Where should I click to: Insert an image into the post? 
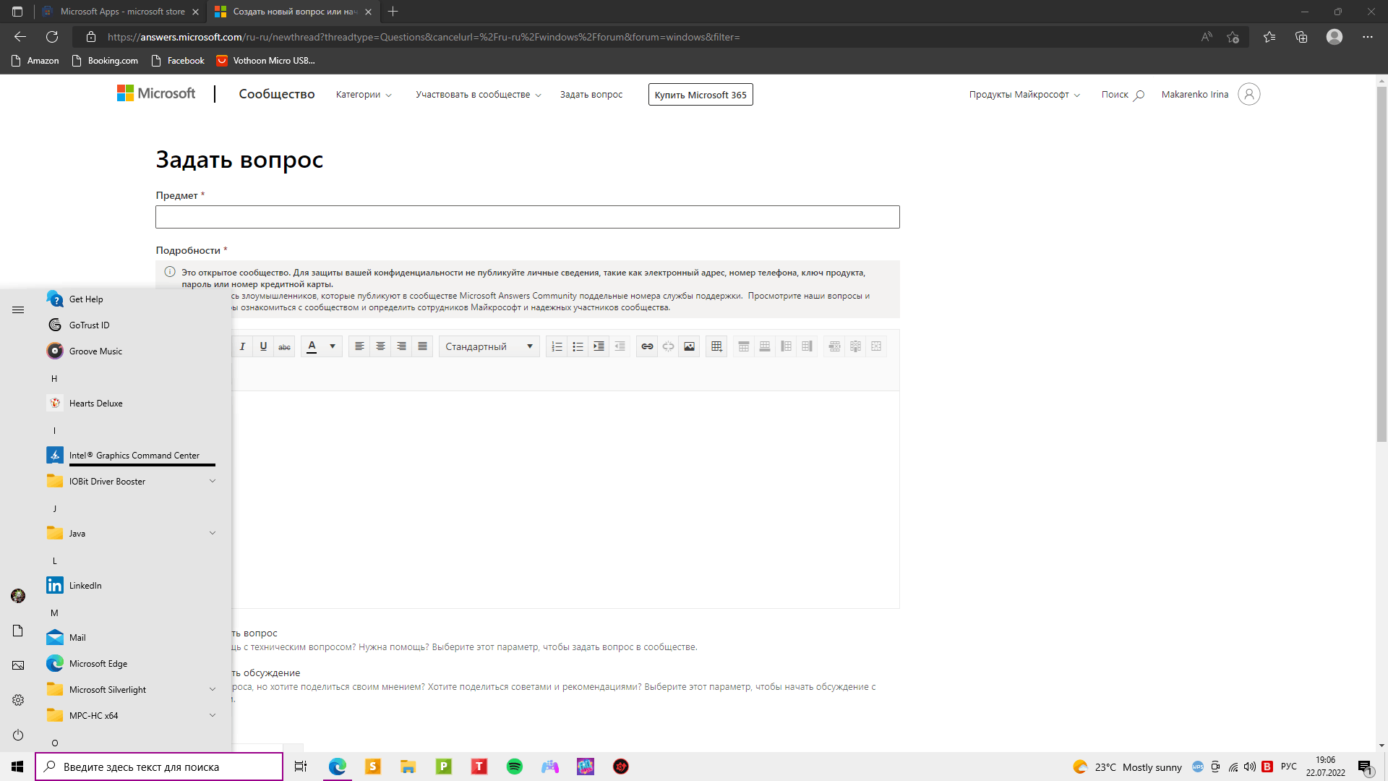(x=689, y=346)
